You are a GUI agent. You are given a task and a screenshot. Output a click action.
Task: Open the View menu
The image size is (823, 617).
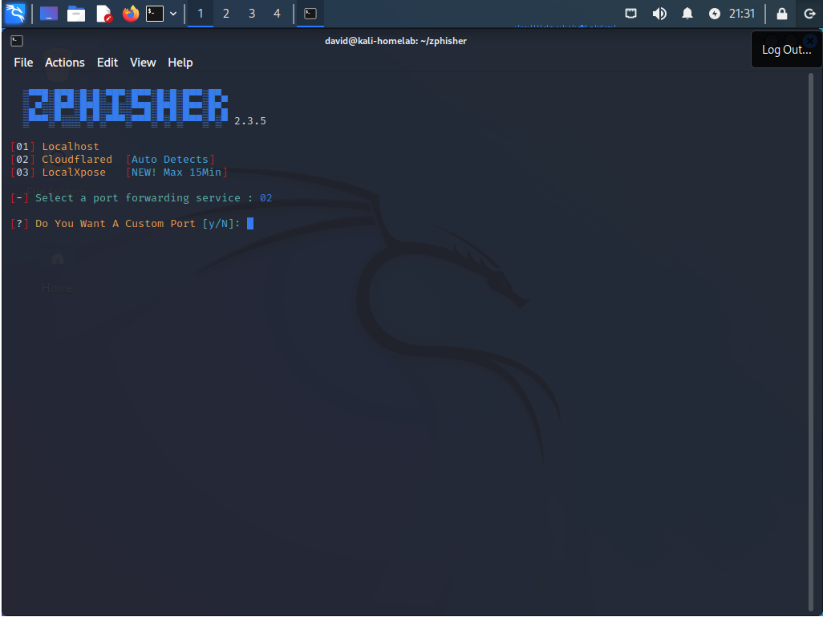(143, 63)
